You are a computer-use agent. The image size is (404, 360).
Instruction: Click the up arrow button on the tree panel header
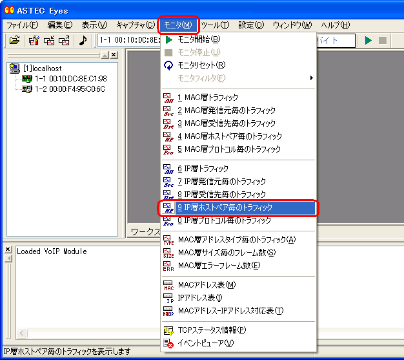pyautogui.click(x=105, y=55)
